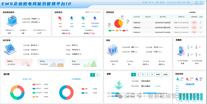Image resolution: width=207 pixels, height=104 pixels.
Task: Click the 报警时间 column header
Action: pyautogui.click(x=181, y=17)
